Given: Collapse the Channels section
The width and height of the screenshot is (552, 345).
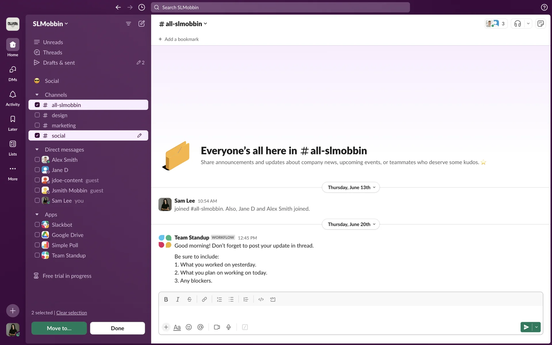Looking at the screenshot, I should click(x=37, y=95).
